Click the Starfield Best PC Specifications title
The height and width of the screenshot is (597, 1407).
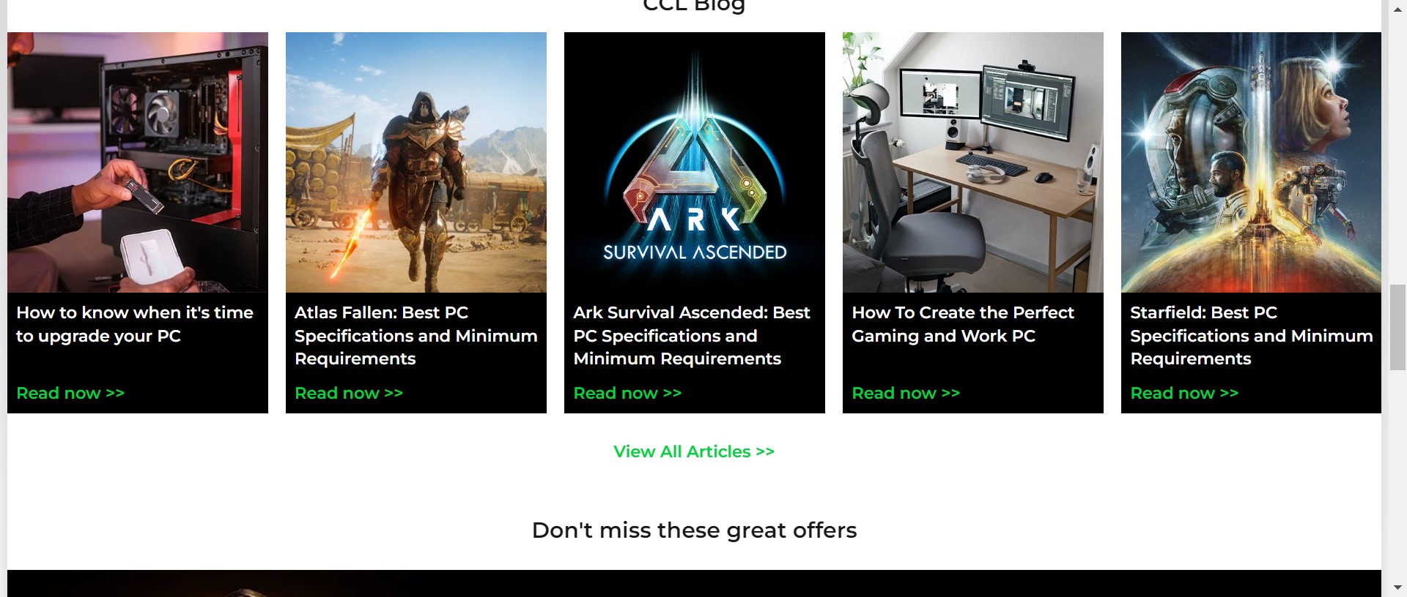pyautogui.click(x=1251, y=335)
